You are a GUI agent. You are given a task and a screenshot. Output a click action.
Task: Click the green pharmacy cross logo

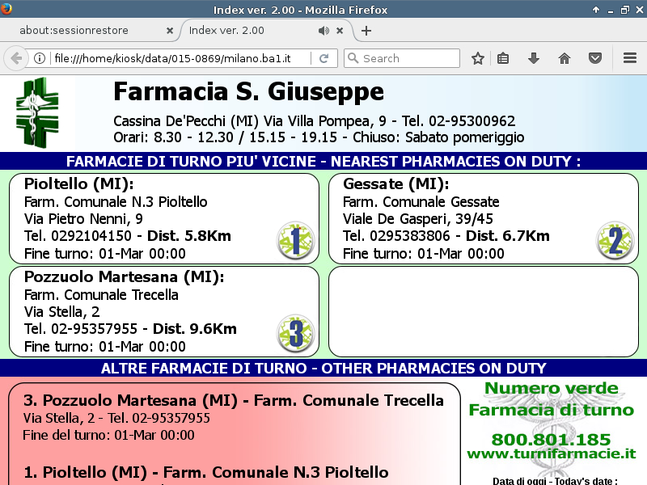tap(37, 112)
